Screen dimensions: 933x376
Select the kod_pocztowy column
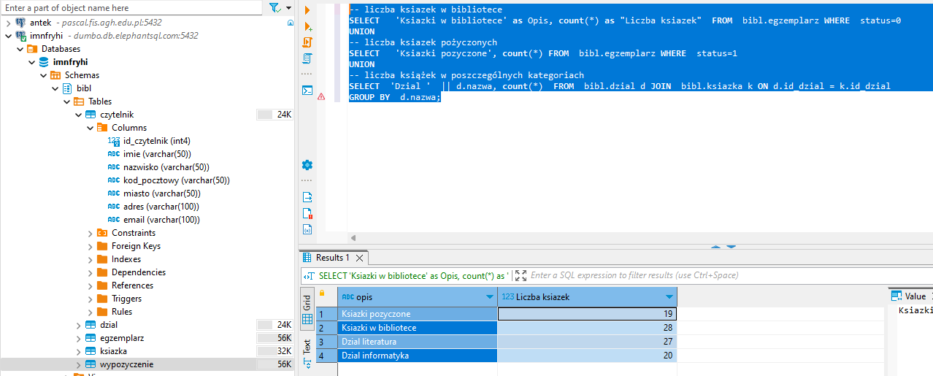pos(177,180)
